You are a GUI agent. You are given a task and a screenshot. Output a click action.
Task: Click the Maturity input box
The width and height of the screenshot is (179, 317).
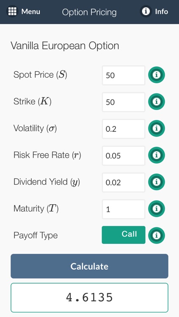point(124,209)
